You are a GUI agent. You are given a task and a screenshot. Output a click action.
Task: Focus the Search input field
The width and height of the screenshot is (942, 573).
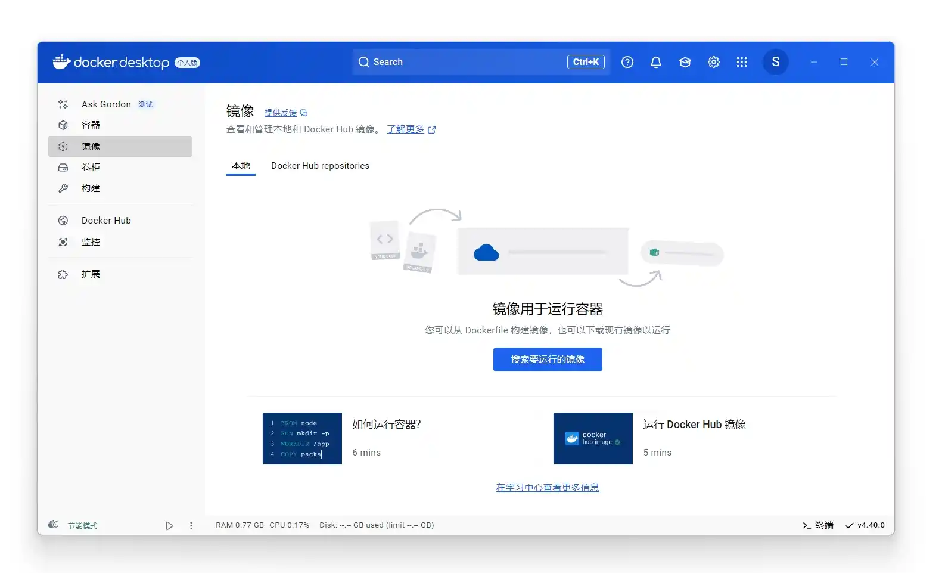coord(465,62)
